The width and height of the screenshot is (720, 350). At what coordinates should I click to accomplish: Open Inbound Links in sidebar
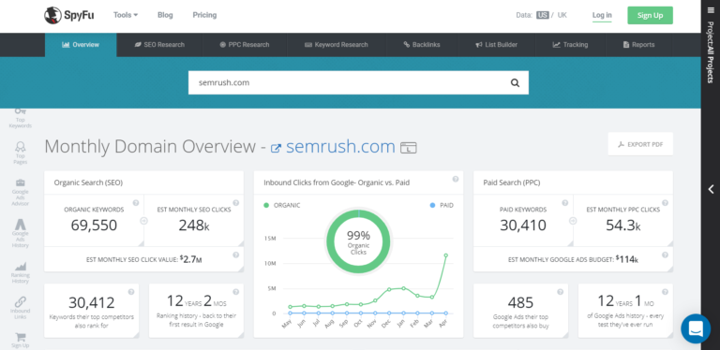21,308
